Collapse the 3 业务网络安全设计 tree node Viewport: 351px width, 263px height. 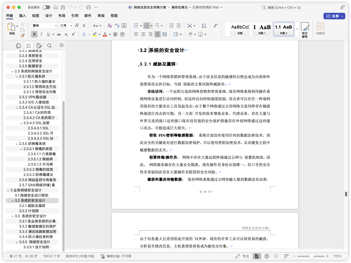8,190
